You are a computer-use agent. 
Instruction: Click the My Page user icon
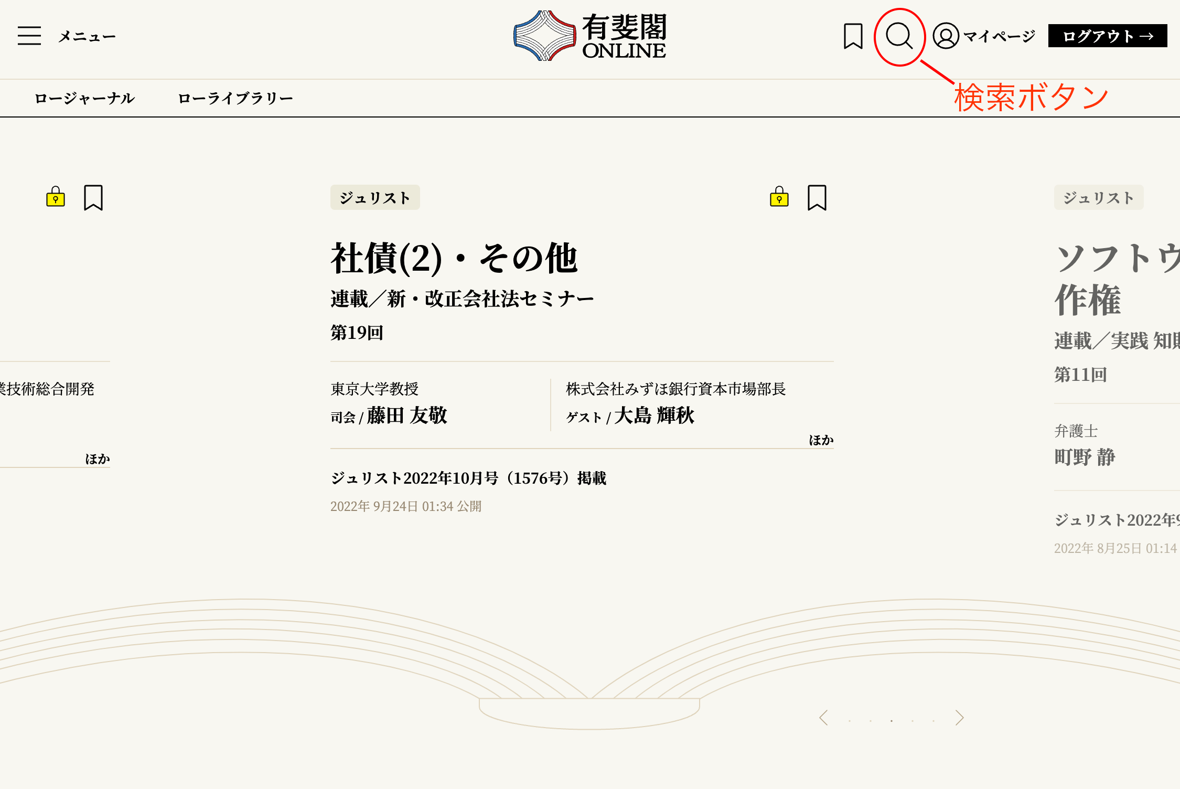[x=946, y=36]
